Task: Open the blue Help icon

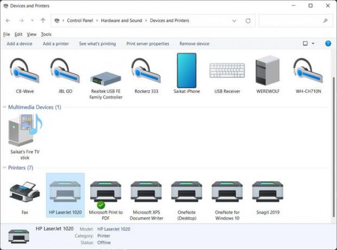Action: pos(328,43)
